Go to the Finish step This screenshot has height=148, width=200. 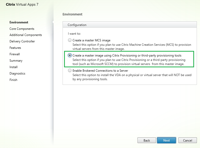click(x=13, y=80)
